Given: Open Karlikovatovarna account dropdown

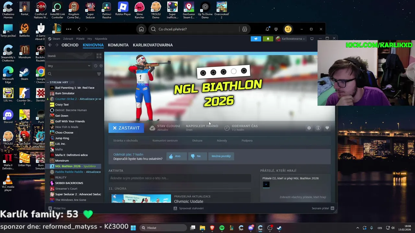Looking at the screenshot, I should (x=290, y=39).
